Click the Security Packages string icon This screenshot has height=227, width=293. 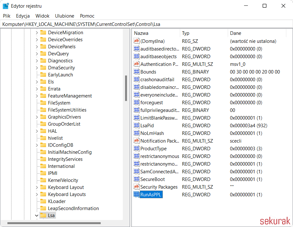136,187
